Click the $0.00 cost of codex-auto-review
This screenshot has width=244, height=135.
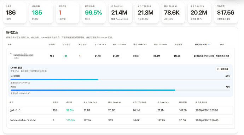click(x=182, y=120)
